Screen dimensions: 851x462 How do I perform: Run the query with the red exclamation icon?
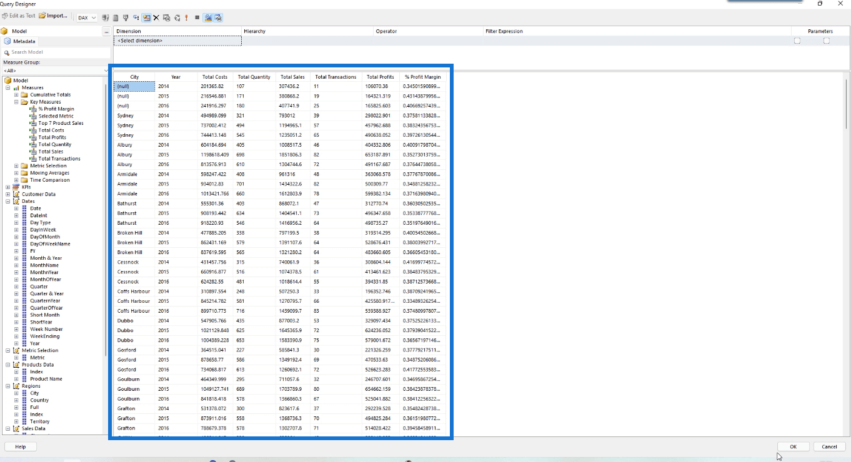[x=186, y=17]
